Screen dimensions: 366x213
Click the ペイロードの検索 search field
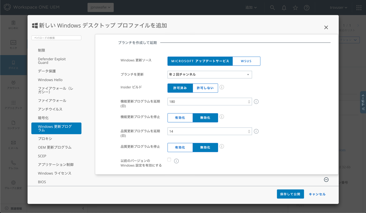[56, 38]
